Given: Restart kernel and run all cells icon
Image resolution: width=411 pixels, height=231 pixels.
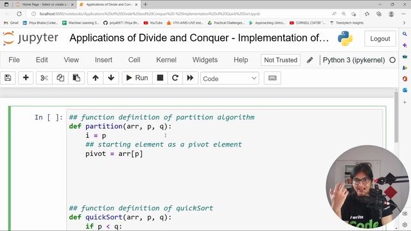Looking at the screenshot, I should coord(190,78).
